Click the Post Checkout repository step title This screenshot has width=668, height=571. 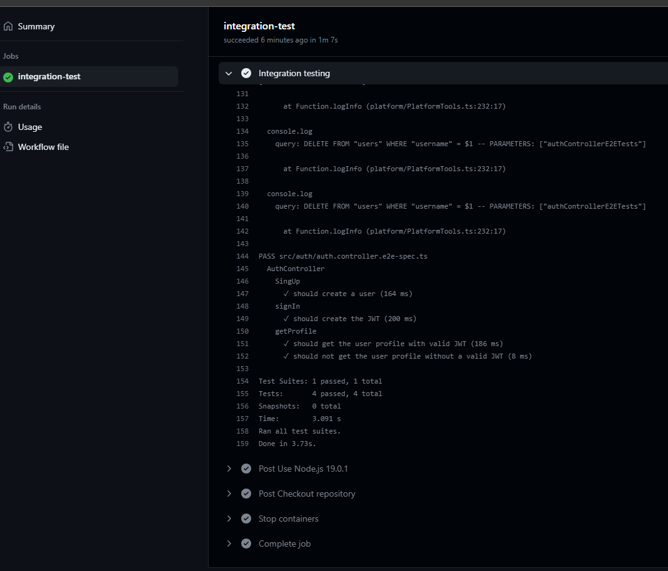click(x=307, y=494)
